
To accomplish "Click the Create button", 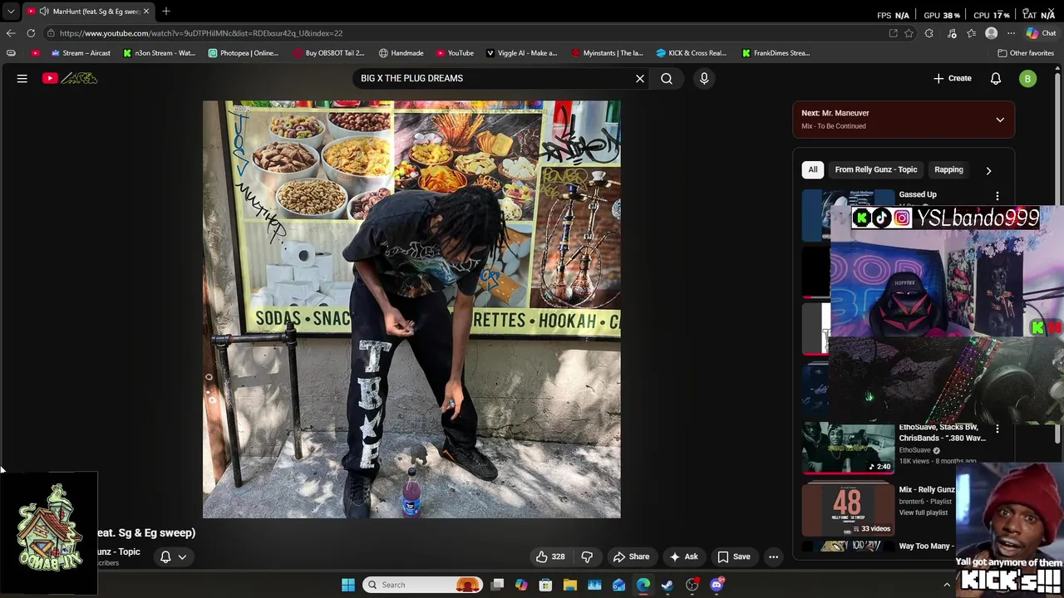I will [x=953, y=78].
